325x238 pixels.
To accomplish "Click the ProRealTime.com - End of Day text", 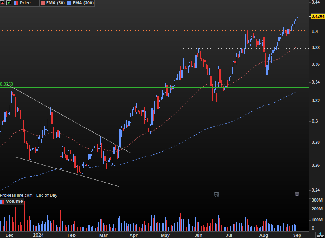I will click(x=28, y=195).
